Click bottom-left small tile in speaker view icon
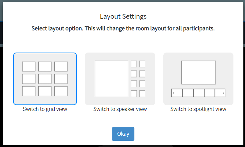 click(x=134, y=94)
